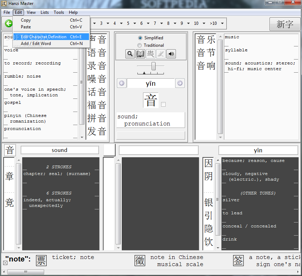
Task: Select the word 音乐 in right list
Action: tap(206, 40)
